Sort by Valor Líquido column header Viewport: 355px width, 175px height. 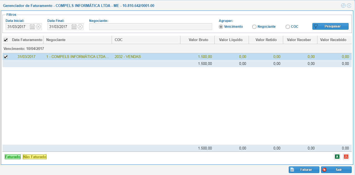232,40
